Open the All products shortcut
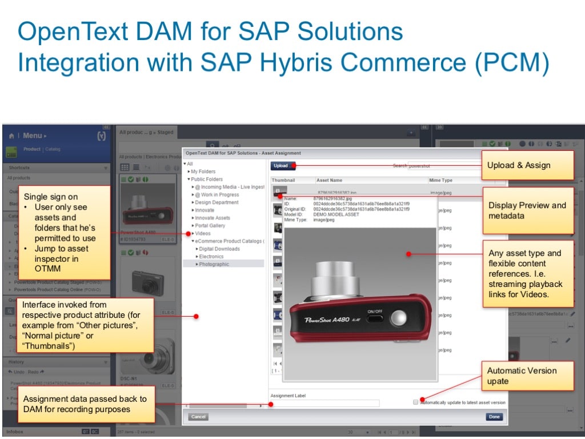Viewport: 585px width, 439px height. pyautogui.click(x=19, y=178)
